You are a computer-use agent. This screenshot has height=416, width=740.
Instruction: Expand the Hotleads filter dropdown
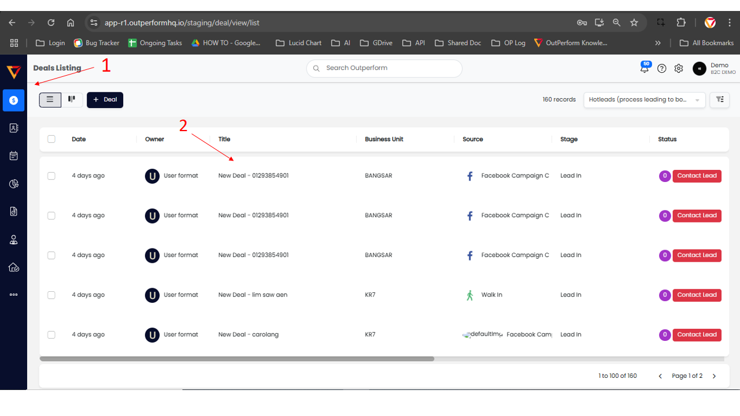tap(644, 99)
